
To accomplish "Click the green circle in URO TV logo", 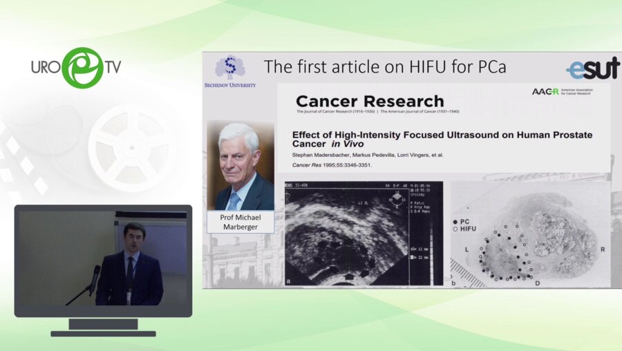I will pos(82,68).
